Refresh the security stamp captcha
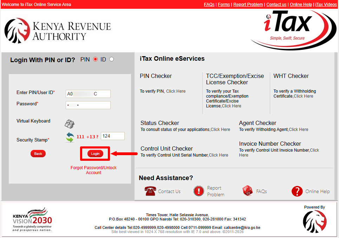This screenshot has width=339, height=238. pyautogui.click(x=70, y=137)
